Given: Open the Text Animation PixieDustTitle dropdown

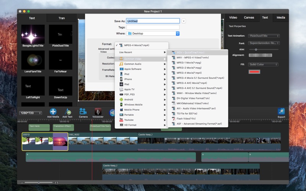Looking at the screenshot, I should click(x=264, y=36).
